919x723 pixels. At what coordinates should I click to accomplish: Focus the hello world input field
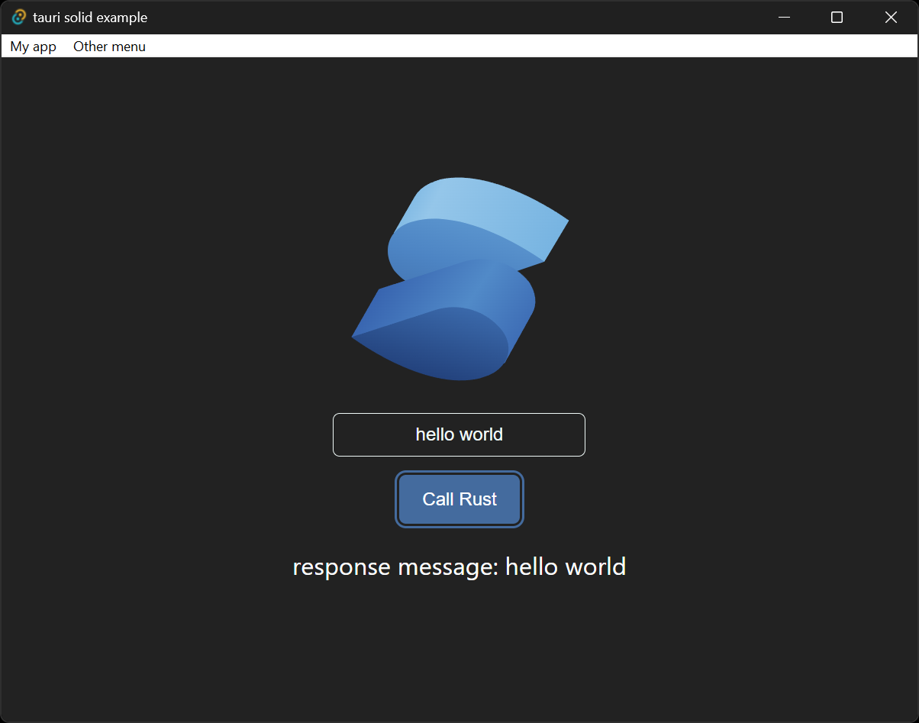[x=459, y=434]
